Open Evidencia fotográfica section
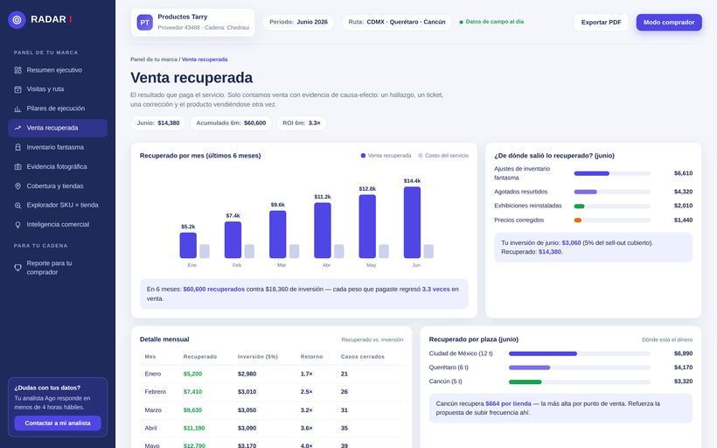Screen dimensions: 717x448 [x=58, y=166]
